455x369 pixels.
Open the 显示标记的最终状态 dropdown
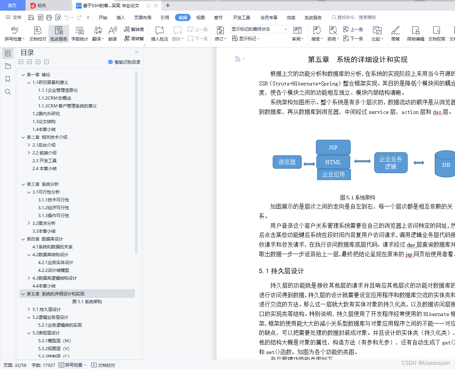coord(259,29)
